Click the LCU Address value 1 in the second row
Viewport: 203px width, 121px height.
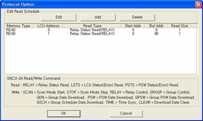click(x=49, y=34)
